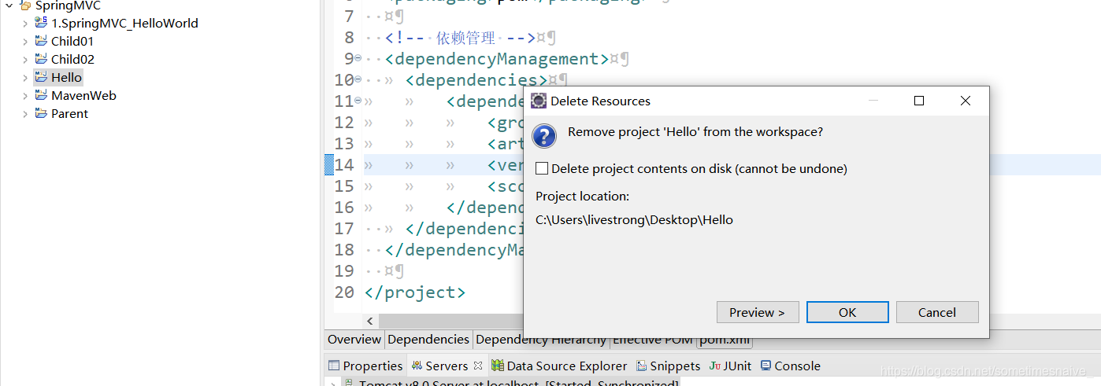Image resolution: width=1101 pixels, height=386 pixels.
Task: Click the Console view icon
Action: [766, 366]
